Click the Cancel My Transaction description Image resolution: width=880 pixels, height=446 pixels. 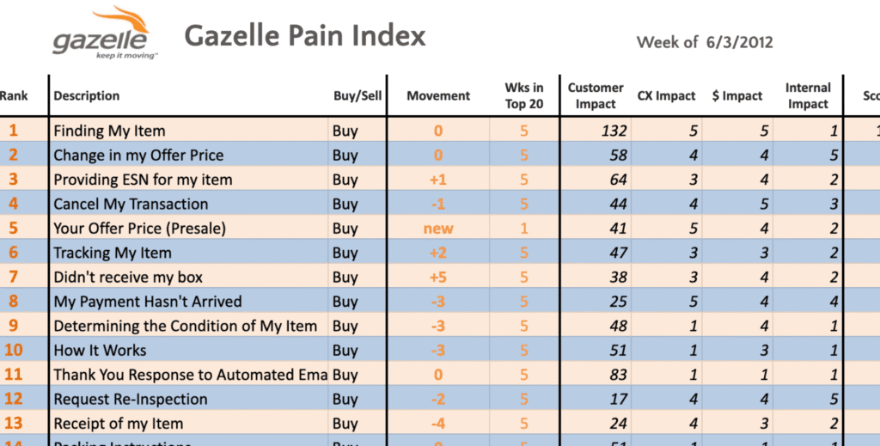click(x=131, y=205)
